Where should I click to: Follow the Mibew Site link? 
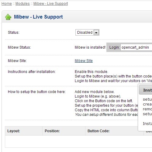(84, 61)
